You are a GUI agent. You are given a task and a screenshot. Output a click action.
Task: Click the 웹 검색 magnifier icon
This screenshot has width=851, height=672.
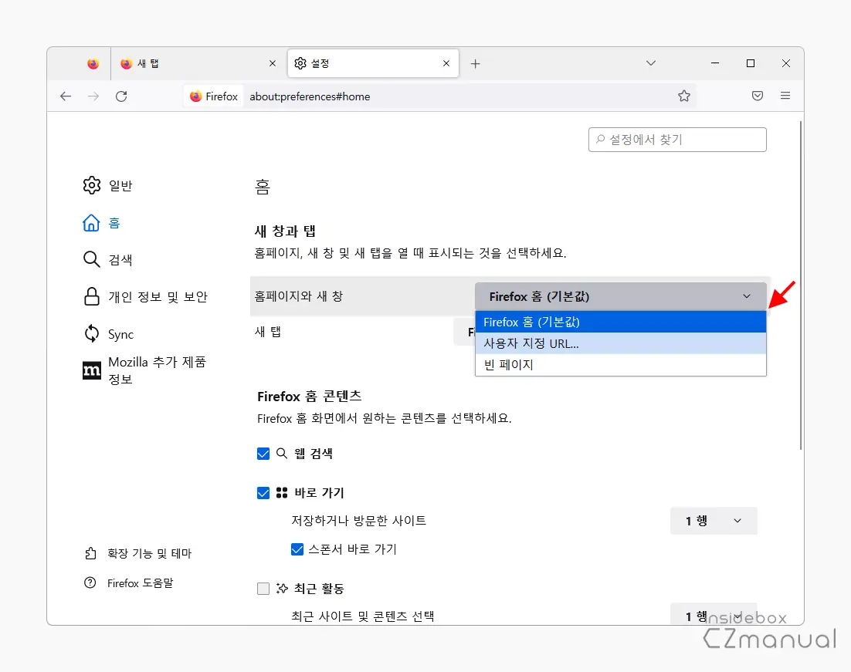tap(282, 454)
